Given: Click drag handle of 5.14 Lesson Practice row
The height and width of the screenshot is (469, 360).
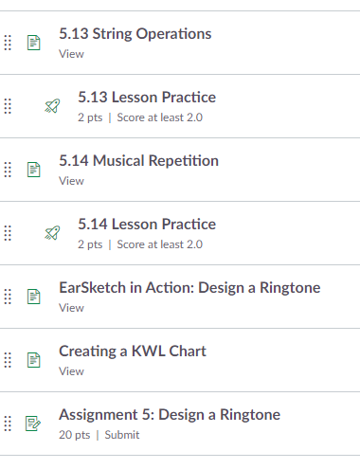Looking at the screenshot, I should pyautogui.click(x=8, y=233).
